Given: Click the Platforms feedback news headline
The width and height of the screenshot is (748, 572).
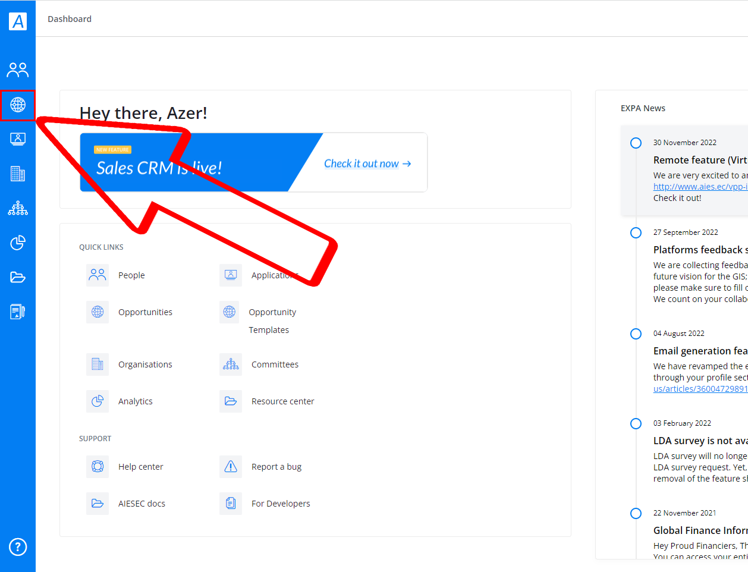Looking at the screenshot, I should tap(700, 250).
